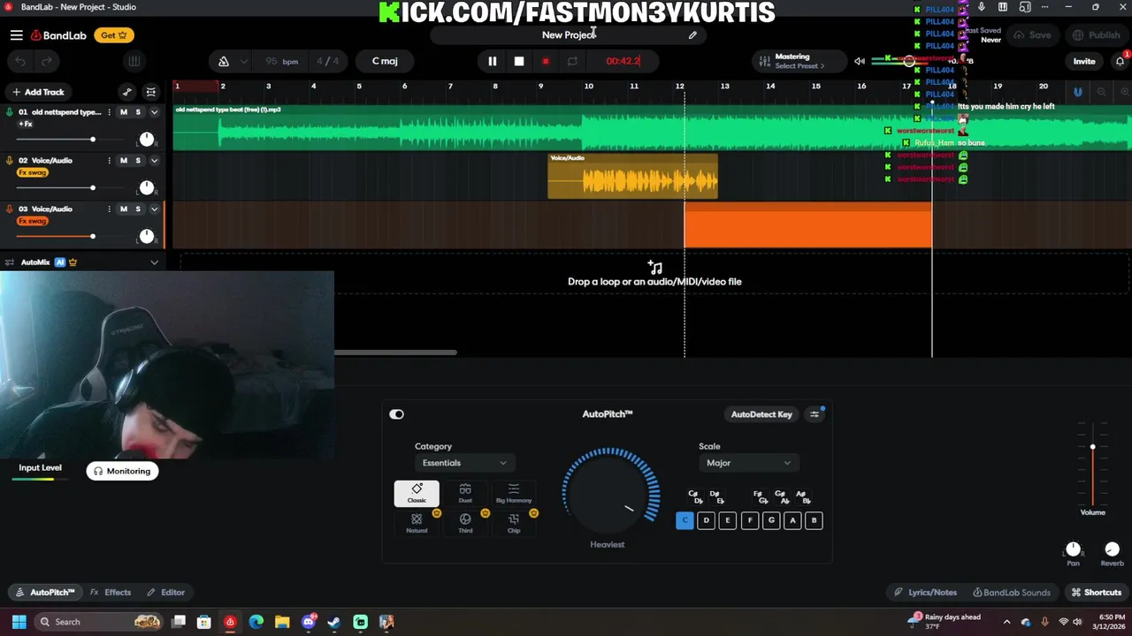Select the Big Harmony AutoPitch preset
Screen dimensions: 1132x636
514,494
